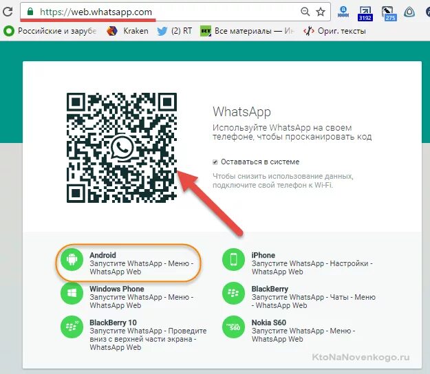430x374 pixels.
Task: Click BlackBerry instructions 'Чаты - Меню'
Action: 314,301
